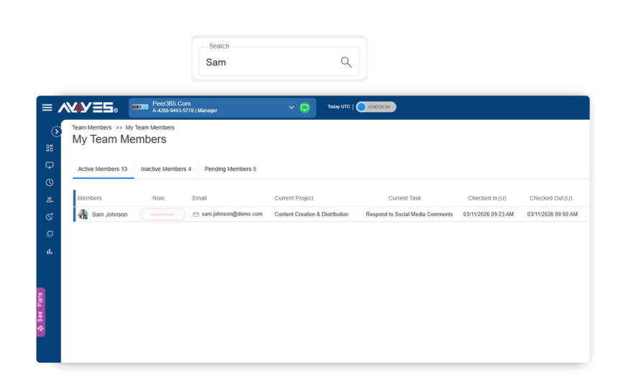Click the sam.johnson@demo.com email
This screenshot has height=377, width=626.
click(232, 214)
